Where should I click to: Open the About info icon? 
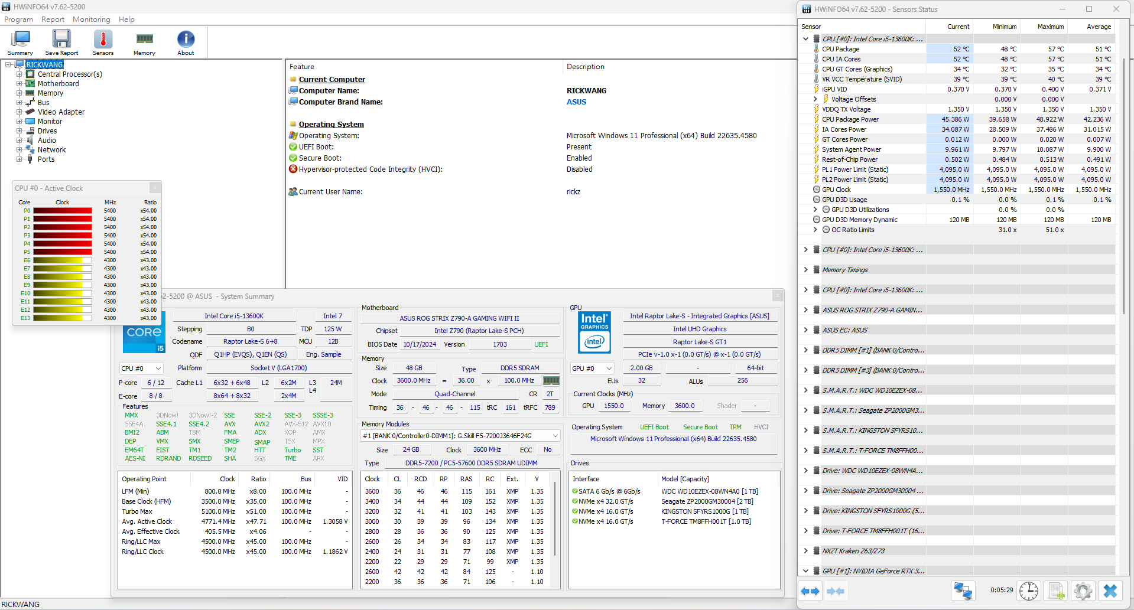[x=186, y=43]
